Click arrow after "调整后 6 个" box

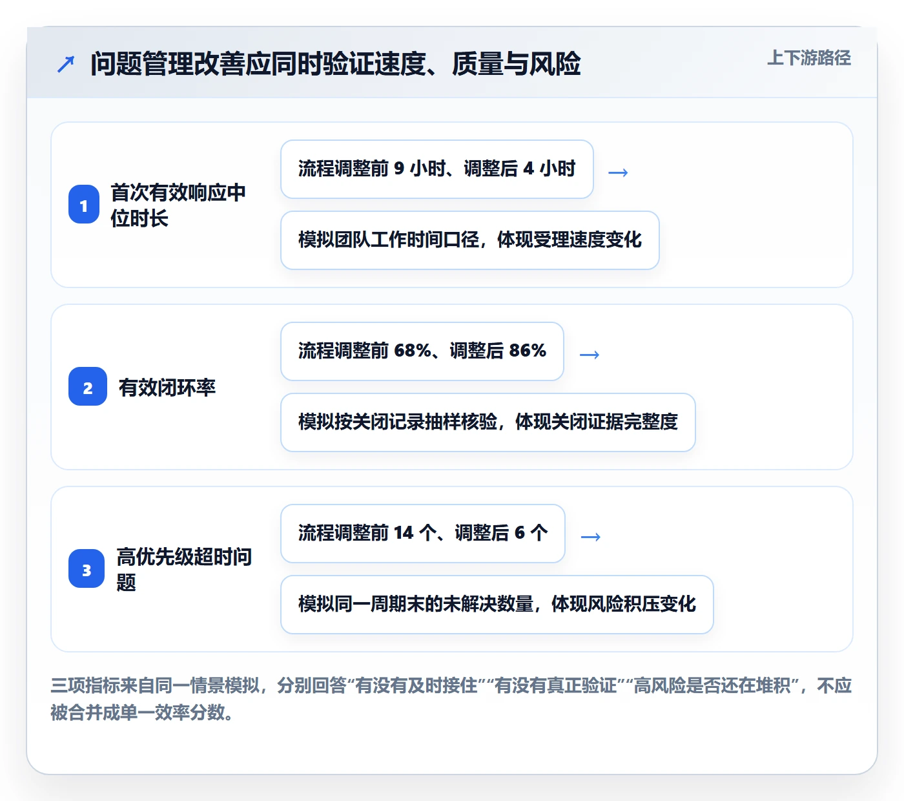[x=591, y=536]
